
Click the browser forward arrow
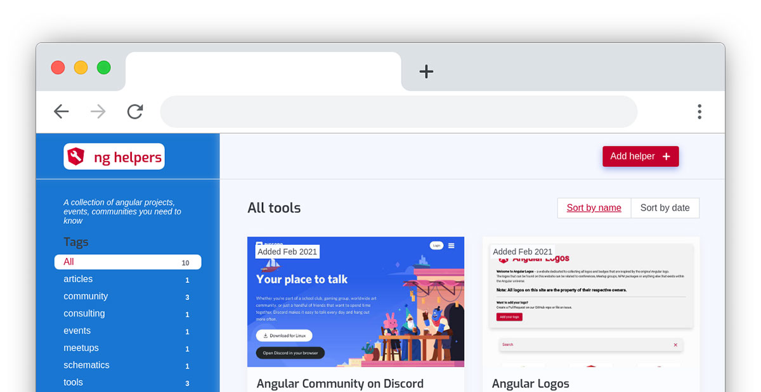[98, 112]
